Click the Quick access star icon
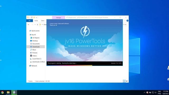The height and width of the screenshot is (95, 169). click(30, 31)
